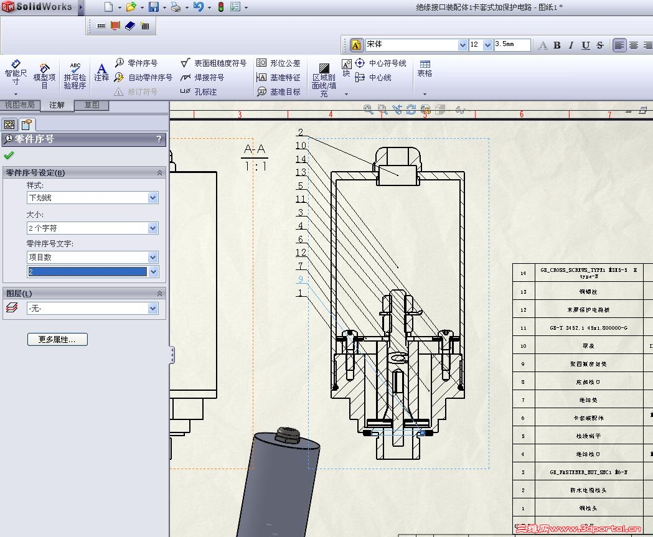Confirm with the green checkmark OK button

tap(8, 156)
